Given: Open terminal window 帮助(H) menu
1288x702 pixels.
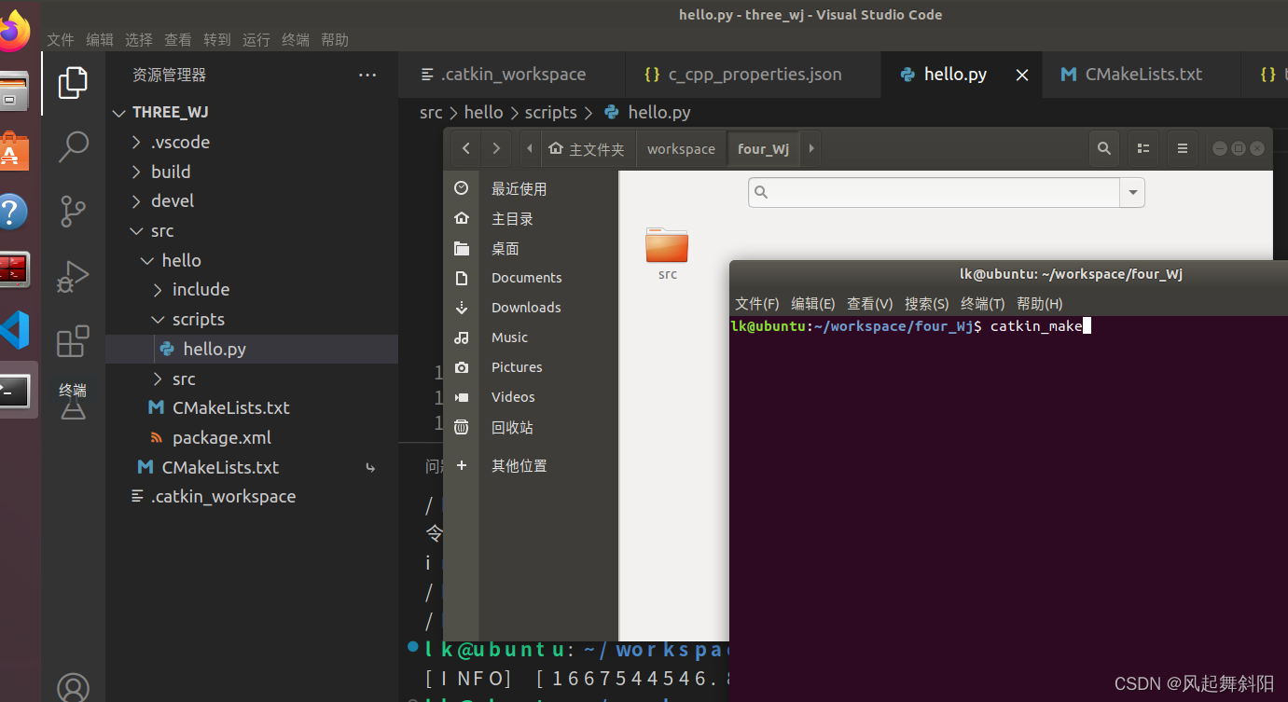Looking at the screenshot, I should click(1039, 304).
